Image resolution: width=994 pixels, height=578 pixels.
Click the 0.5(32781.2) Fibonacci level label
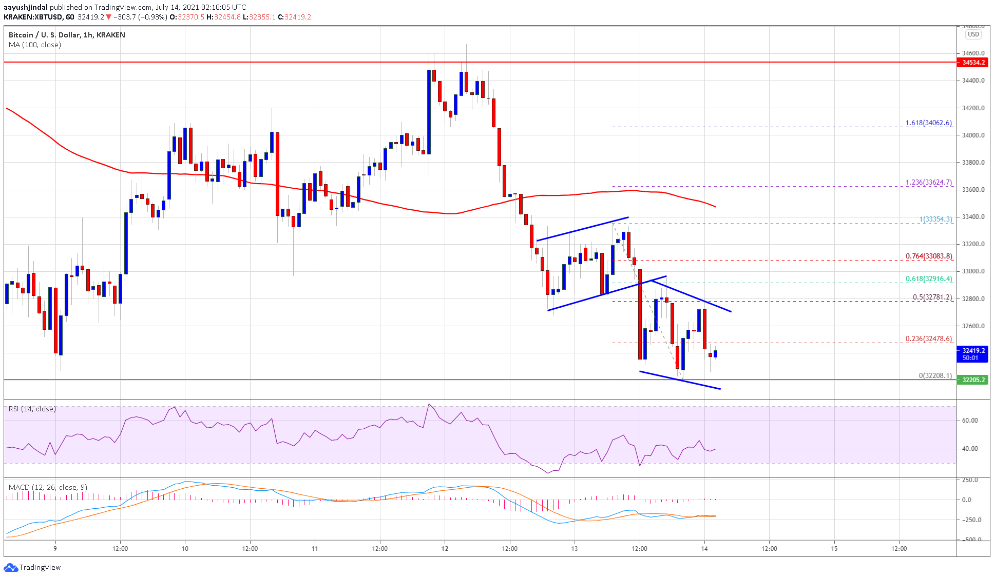pos(932,297)
